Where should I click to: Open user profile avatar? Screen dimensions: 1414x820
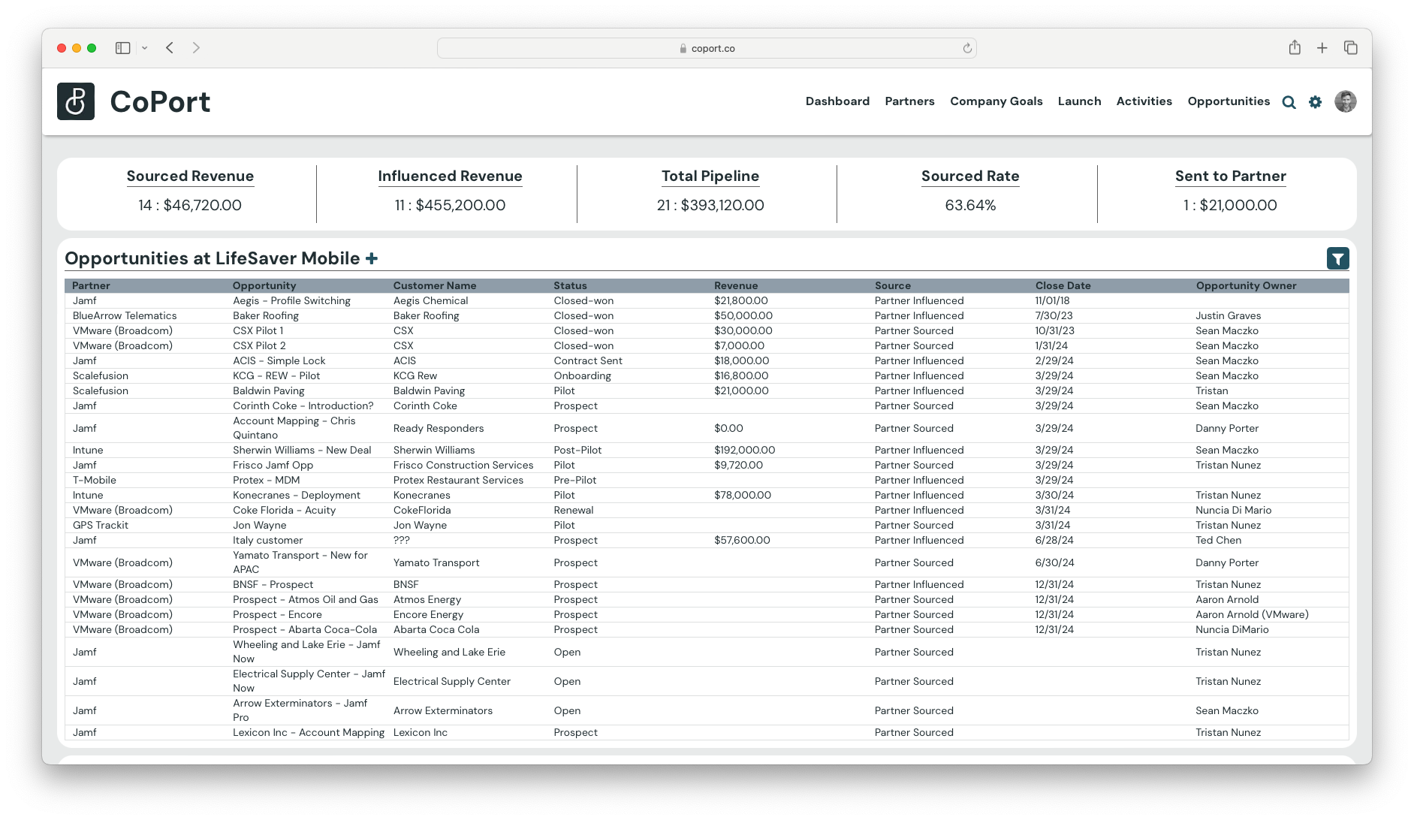coord(1345,101)
